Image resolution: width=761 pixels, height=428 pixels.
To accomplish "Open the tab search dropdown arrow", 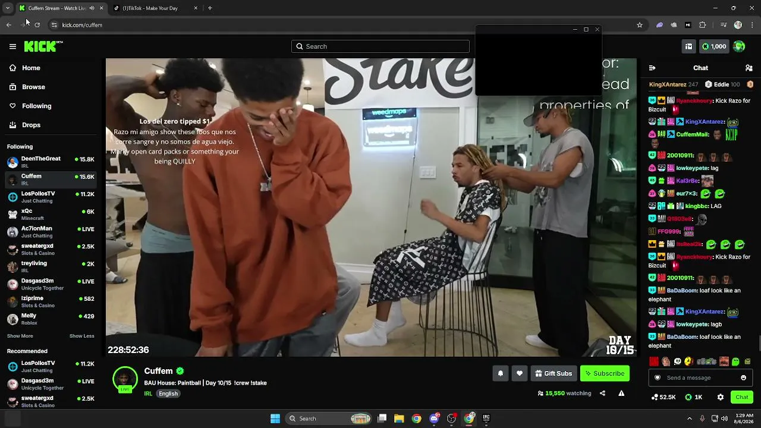I will pos(7,8).
